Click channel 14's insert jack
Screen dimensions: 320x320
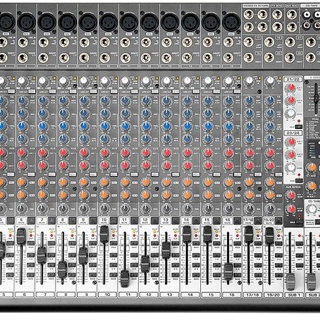point(187,58)
